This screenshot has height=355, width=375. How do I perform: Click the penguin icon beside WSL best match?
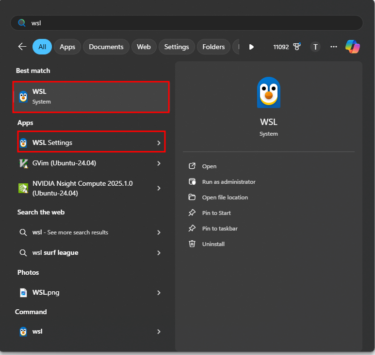tap(23, 97)
